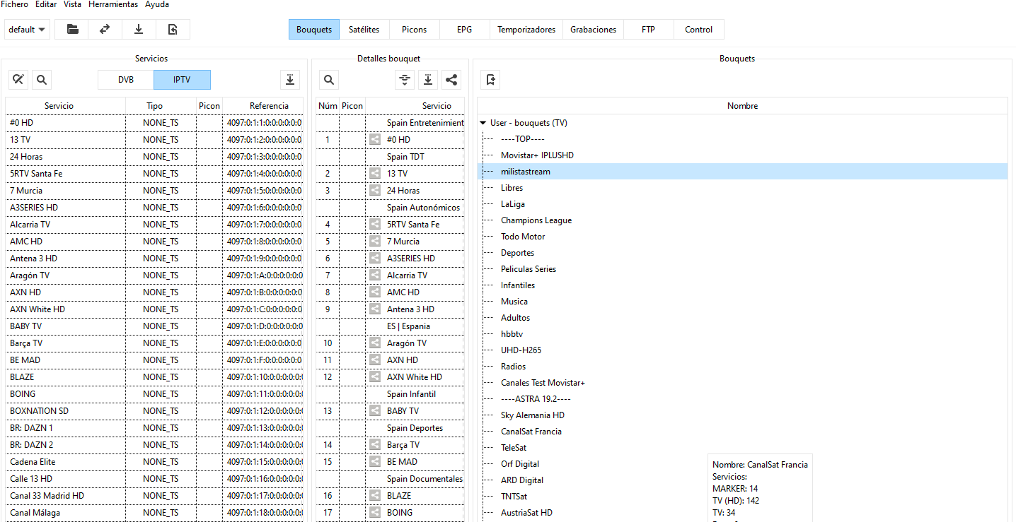Select the IPTV services toggle
1016x522 pixels.
tap(182, 80)
